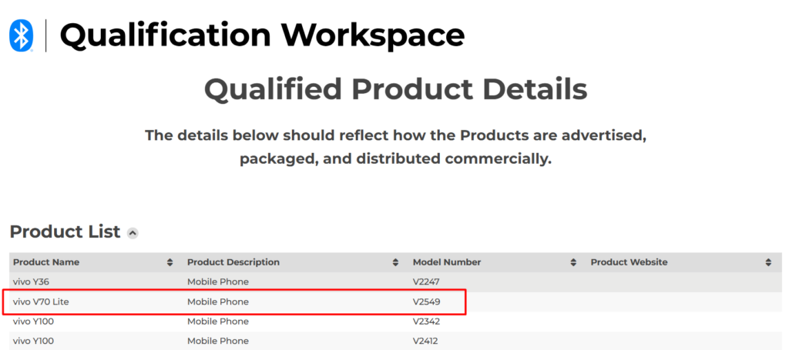
Task: Click model number V2412
Action: [x=426, y=341]
